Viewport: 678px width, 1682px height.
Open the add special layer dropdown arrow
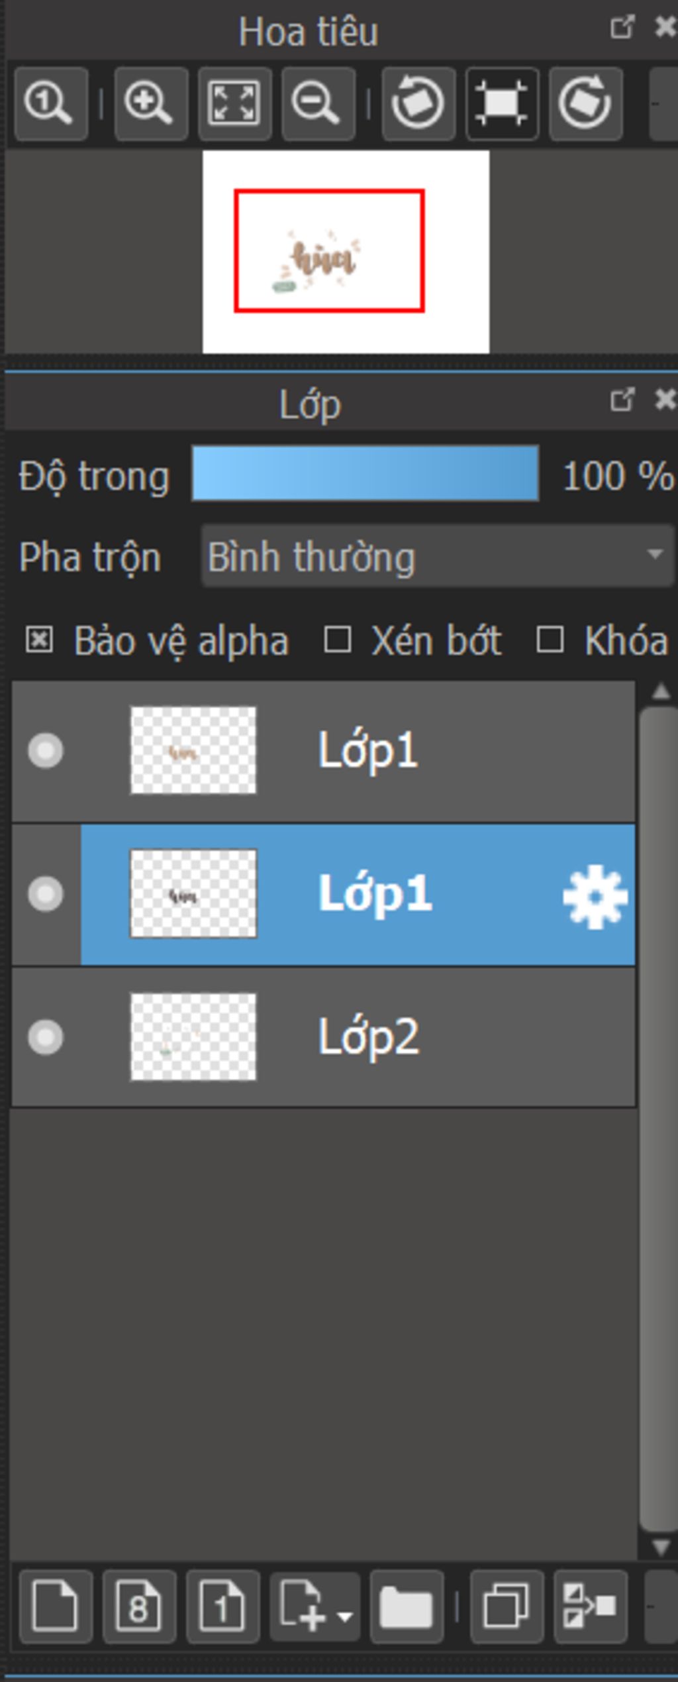pos(344,1617)
